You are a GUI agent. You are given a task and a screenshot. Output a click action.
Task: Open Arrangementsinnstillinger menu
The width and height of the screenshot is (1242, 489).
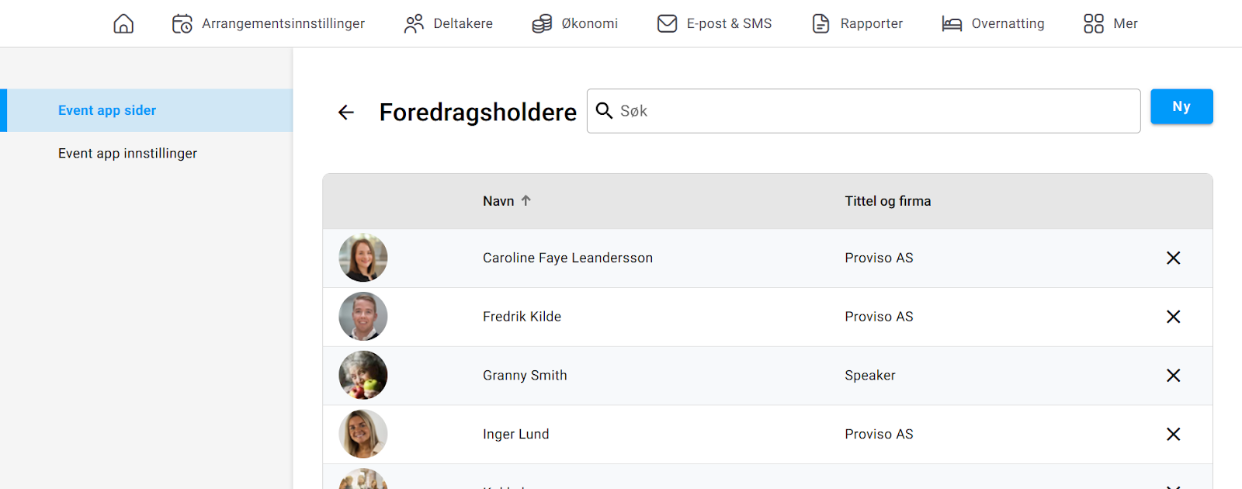[x=269, y=23]
